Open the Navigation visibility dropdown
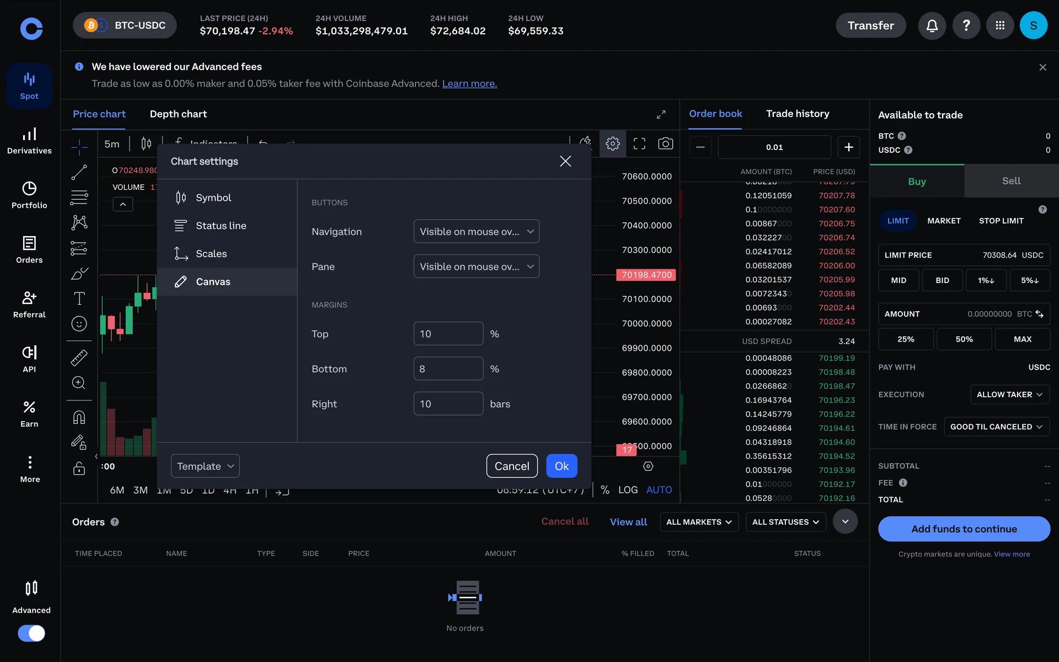 point(476,232)
